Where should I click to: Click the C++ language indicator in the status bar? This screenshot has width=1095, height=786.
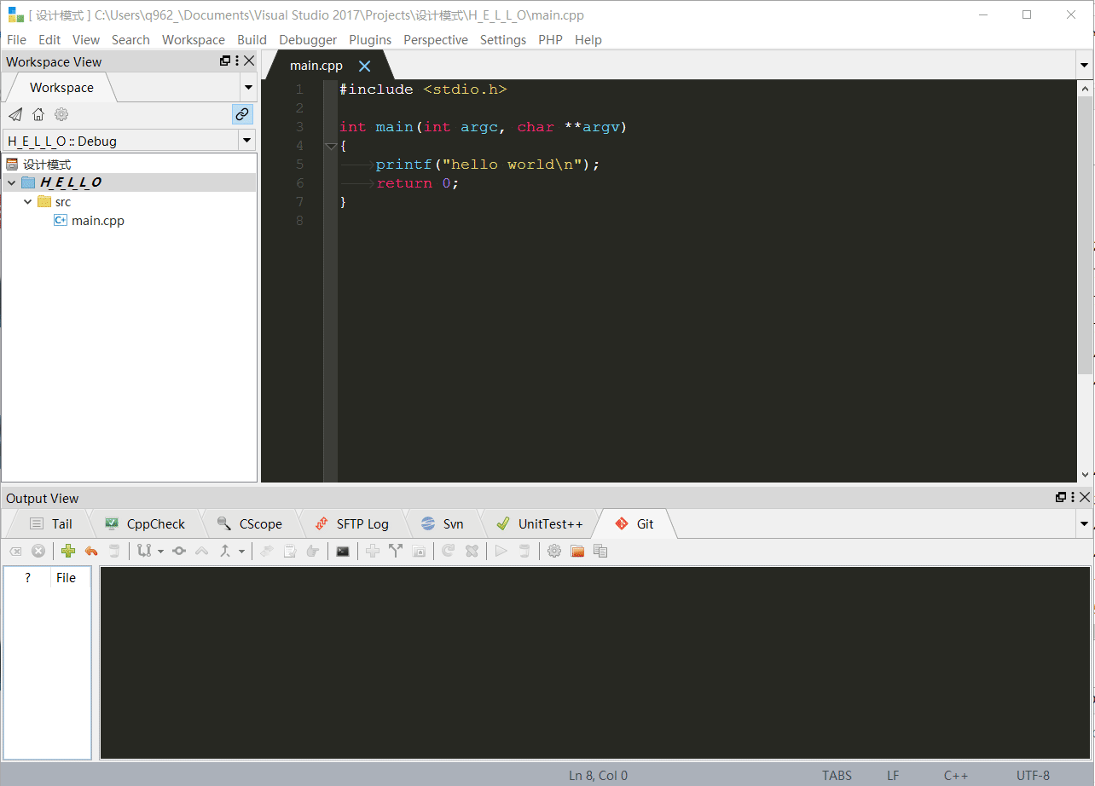pyautogui.click(x=955, y=775)
